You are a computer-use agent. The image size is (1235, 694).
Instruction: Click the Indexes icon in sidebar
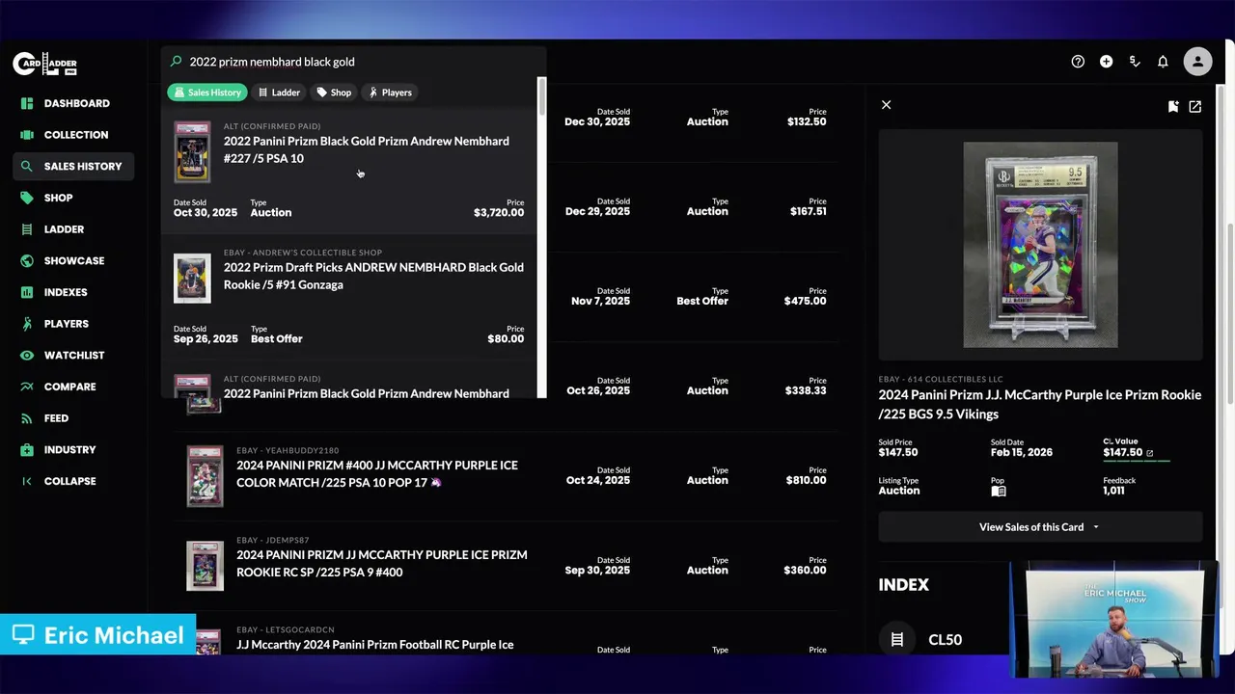27,292
